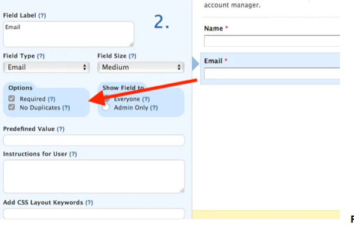Screen dimensions: 354x225
Task: Click the Add CSS Layout Keywords input
Action: (94, 213)
